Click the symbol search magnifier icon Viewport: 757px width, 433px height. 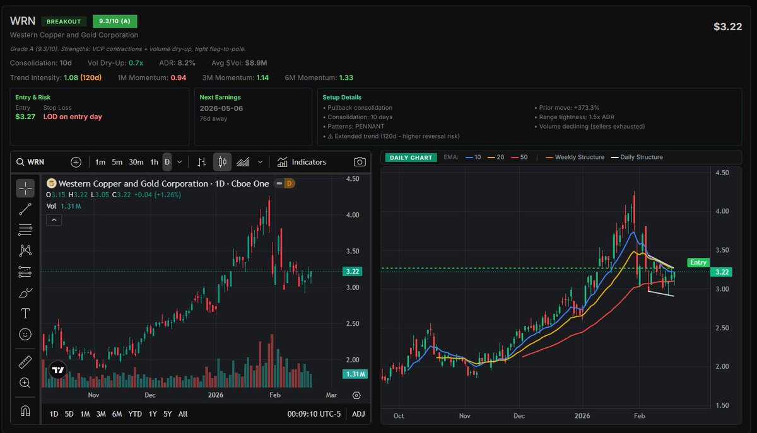20,162
